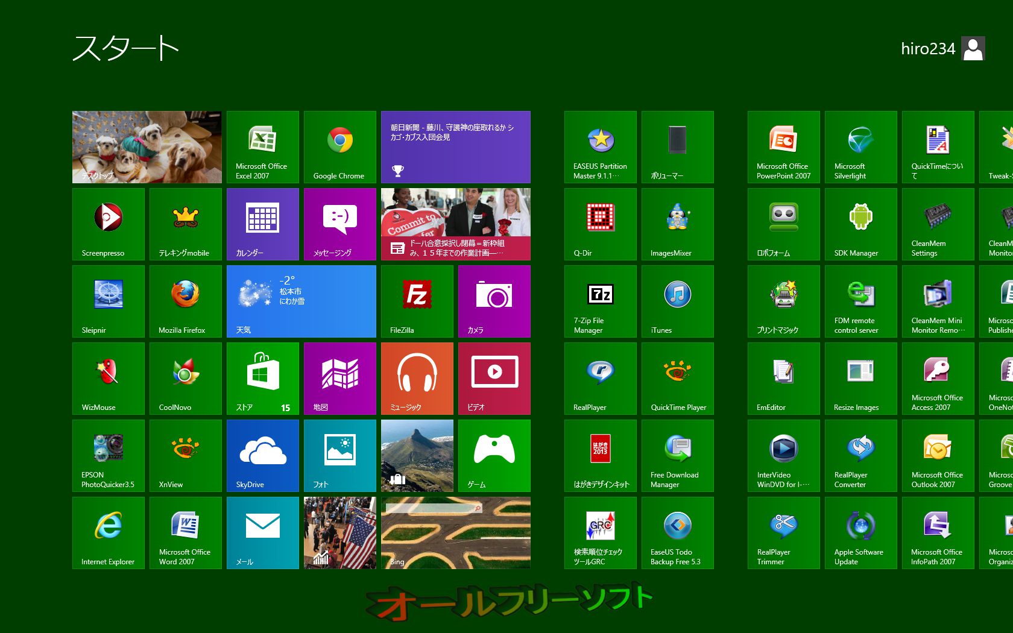
Task: Open the hiro234 user account menu
Action: [943, 49]
